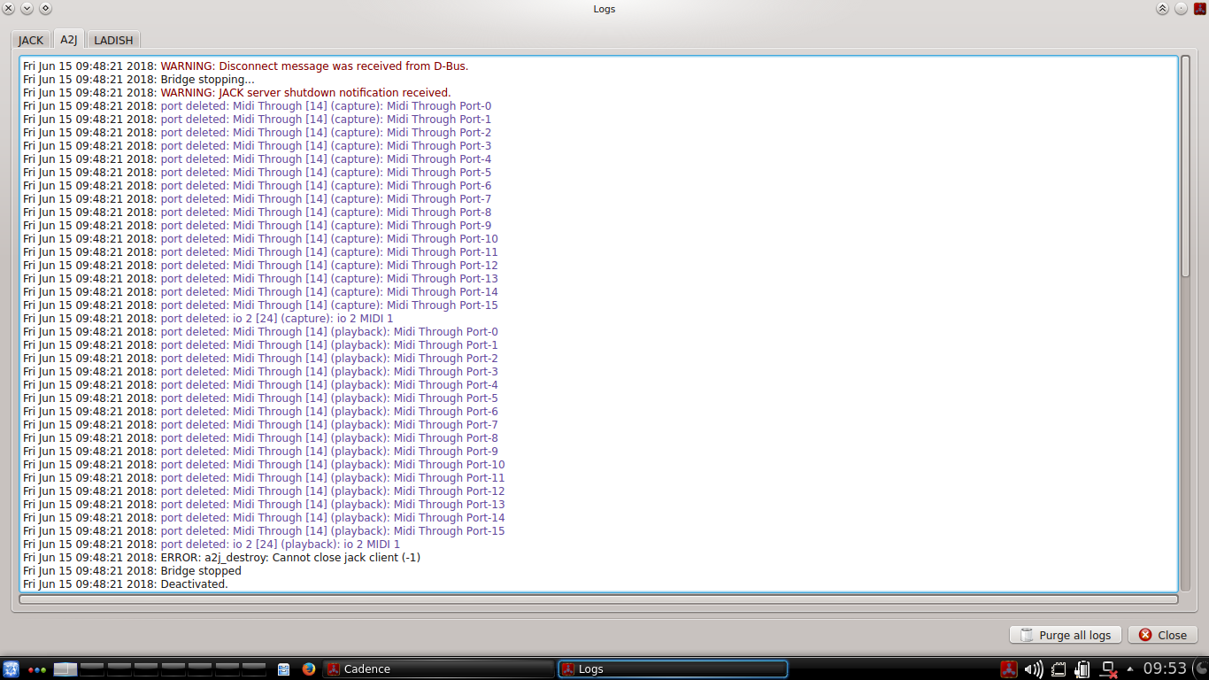Click the horizontal scrollbar below the log
Image resolution: width=1209 pixels, height=680 pixels.
[x=598, y=599]
